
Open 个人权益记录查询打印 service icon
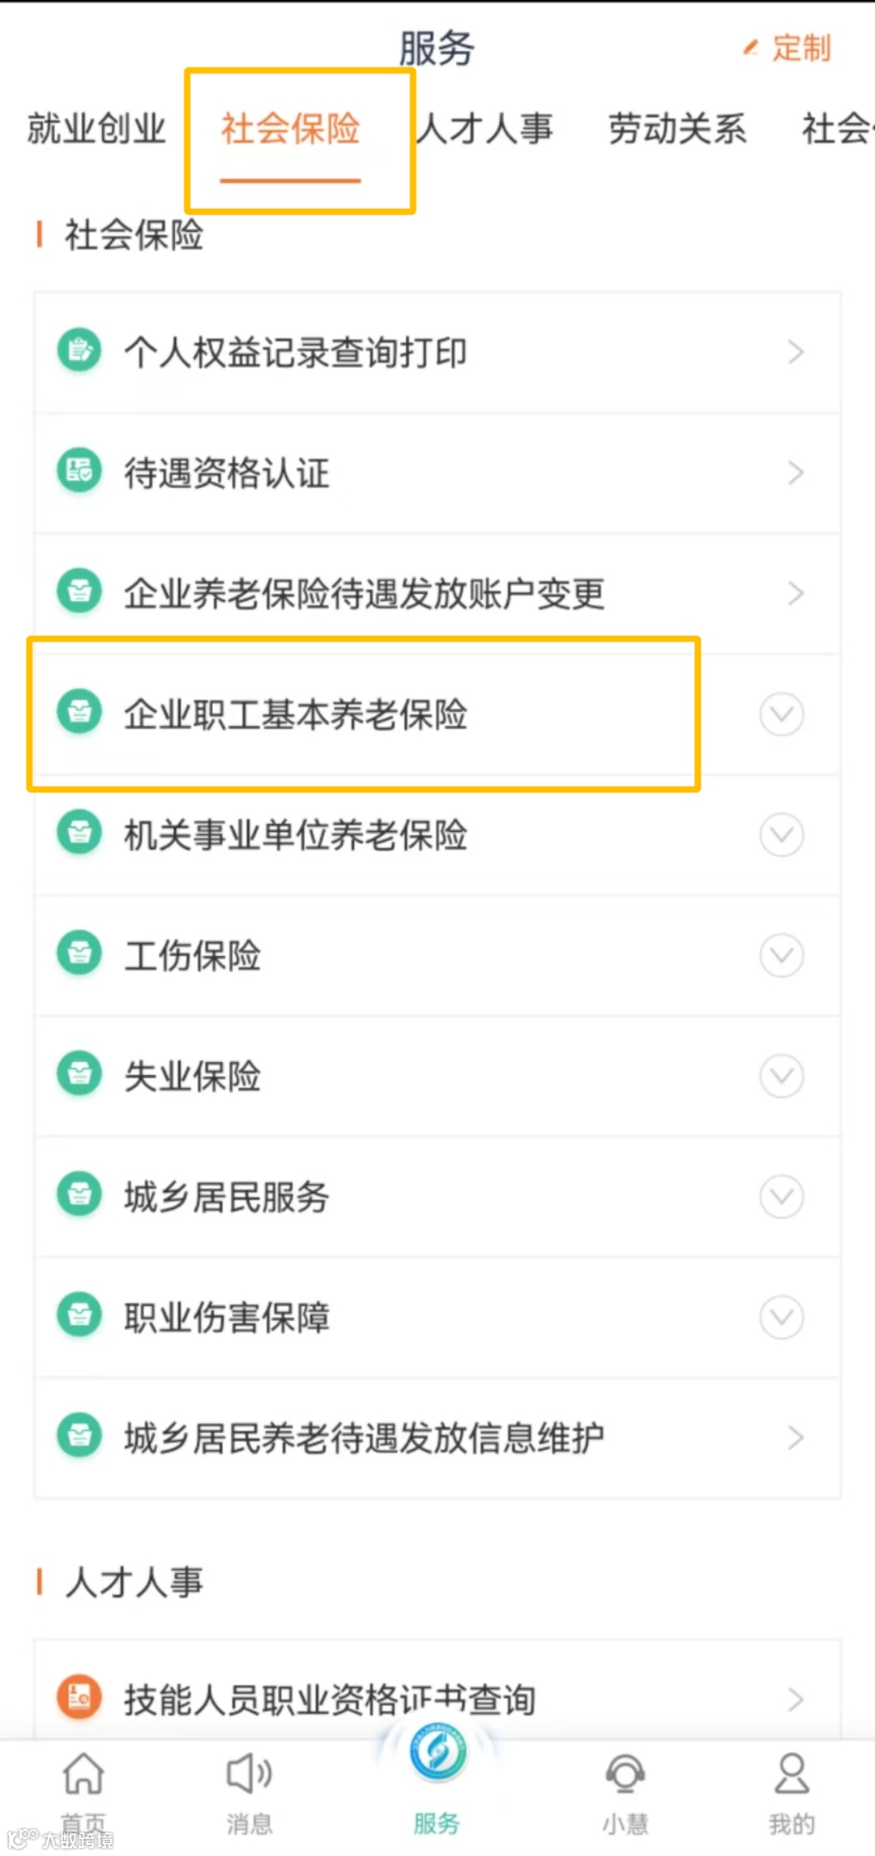point(79,351)
